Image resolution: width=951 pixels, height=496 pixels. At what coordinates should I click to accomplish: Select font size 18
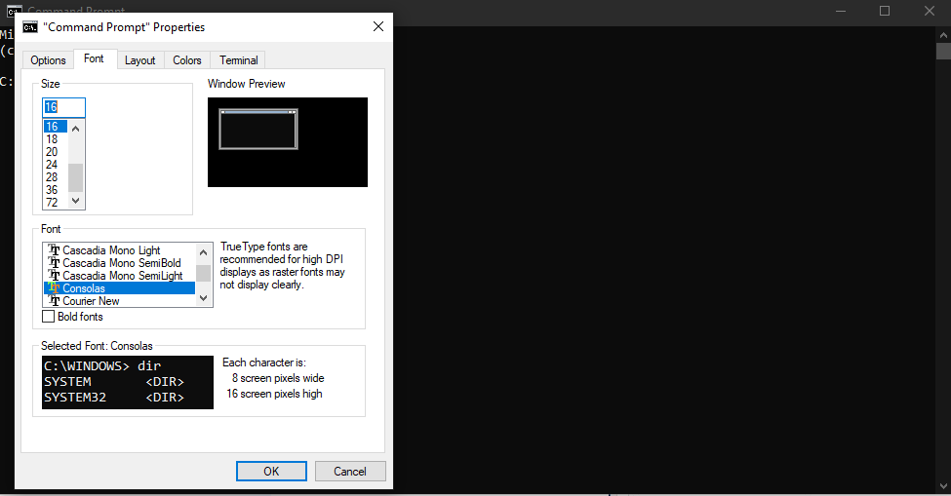tap(56, 138)
